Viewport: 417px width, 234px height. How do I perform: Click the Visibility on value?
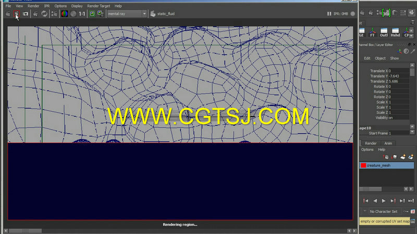coord(398,118)
